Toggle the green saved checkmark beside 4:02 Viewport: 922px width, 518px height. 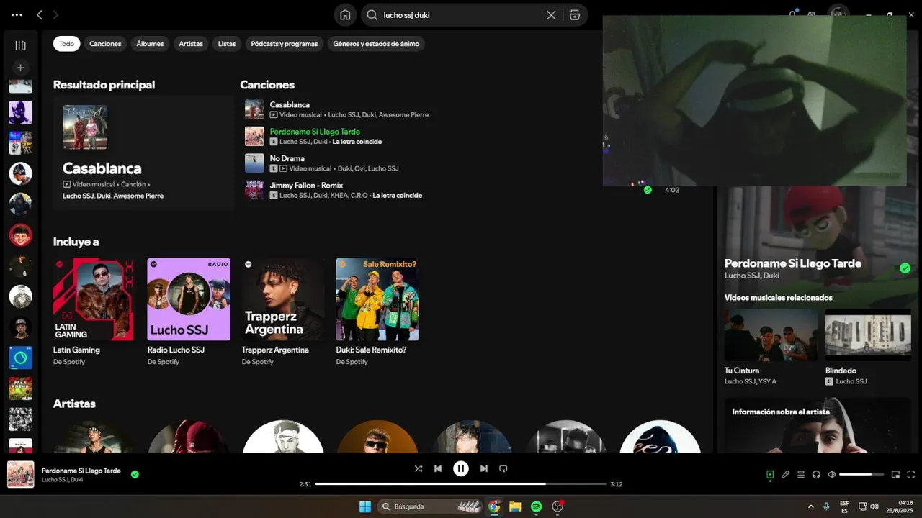[x=648, y=190]
